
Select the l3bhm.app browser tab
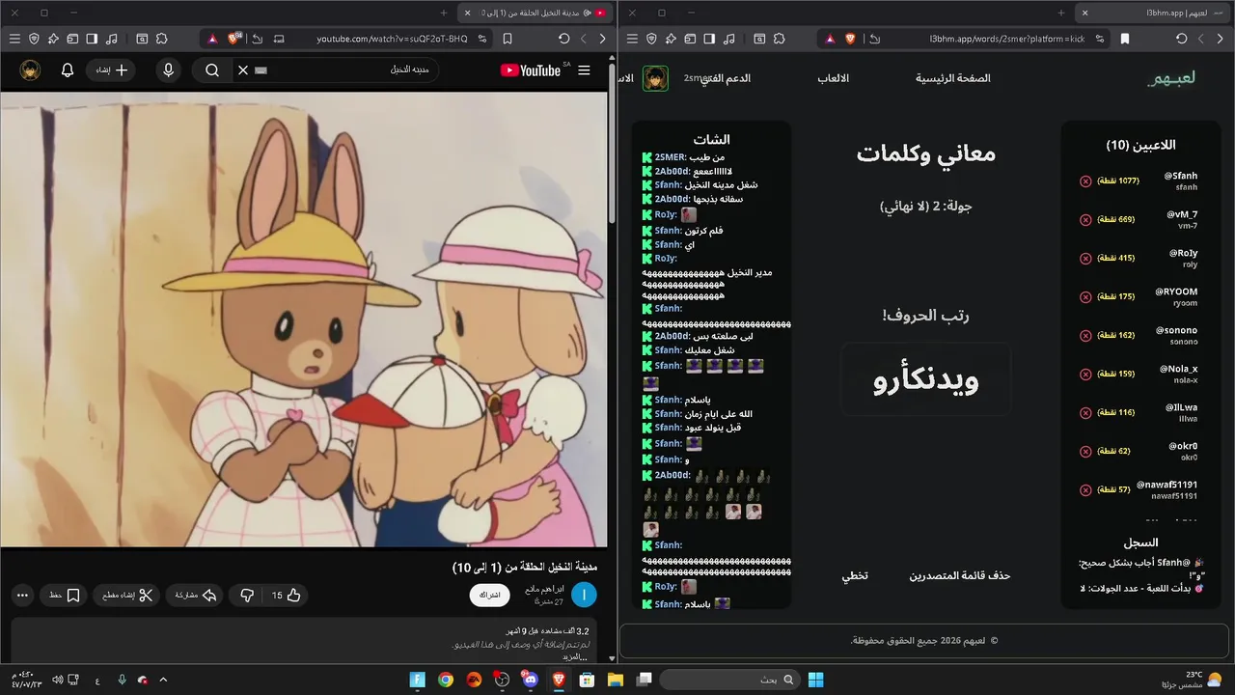click(1153, 13)
